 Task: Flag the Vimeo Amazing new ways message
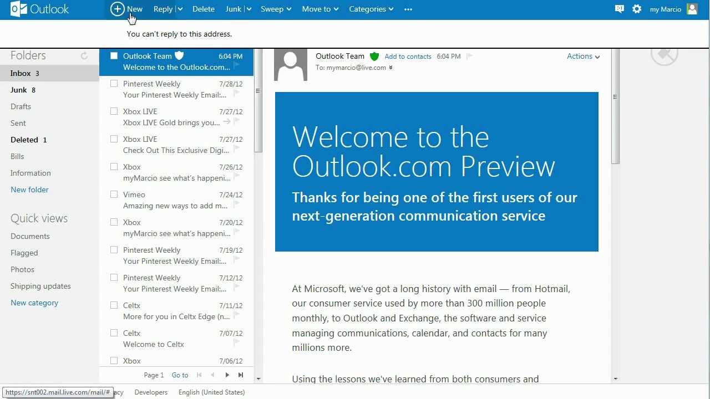point(237,204)
